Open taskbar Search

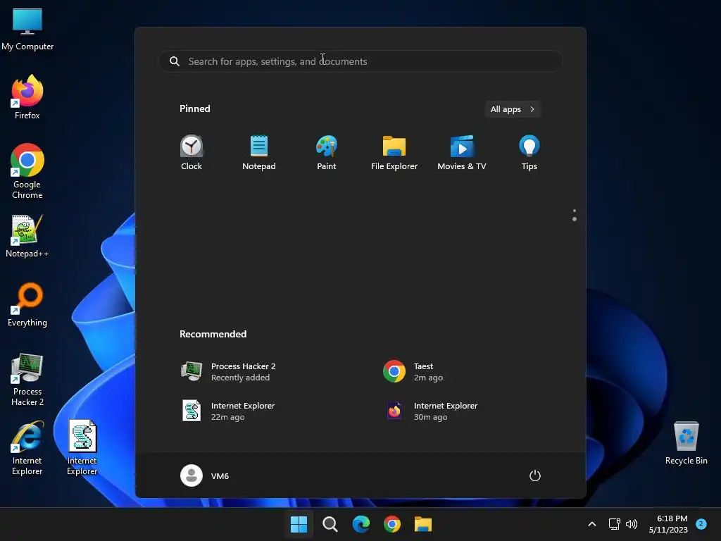click(x=330, y=524)
